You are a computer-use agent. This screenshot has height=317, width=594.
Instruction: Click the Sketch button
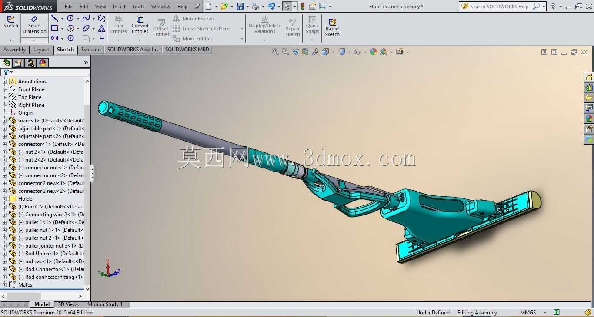pyautogui.click(x=11, y=22)
